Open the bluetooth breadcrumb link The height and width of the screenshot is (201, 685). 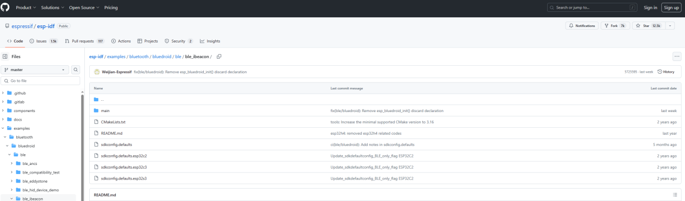[138, 57]
